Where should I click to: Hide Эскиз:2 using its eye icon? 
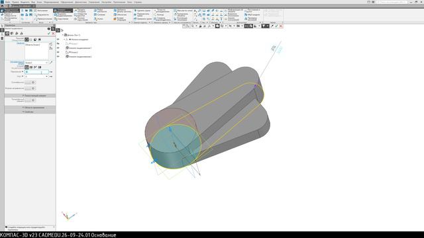click(58, 52)
